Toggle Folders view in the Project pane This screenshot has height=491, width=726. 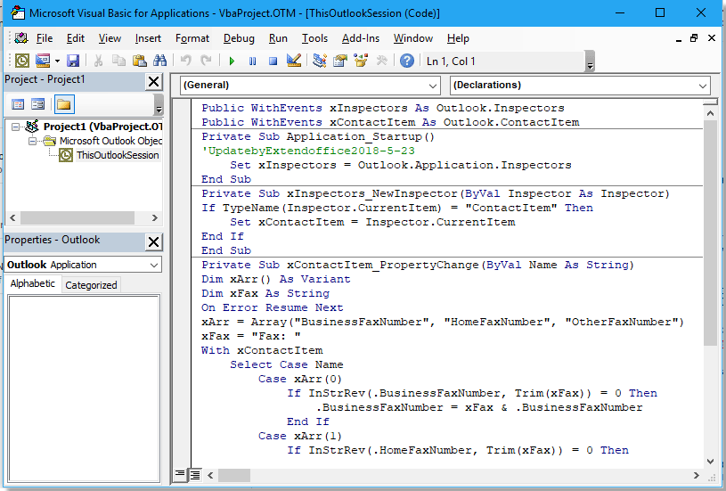click(x=64, y=104)
